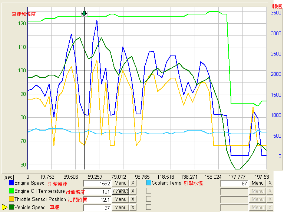This screenshot has height=212, width=284.
Task: Click Coolant Temp value field showing 87
Action: click(x=234, y=184)
